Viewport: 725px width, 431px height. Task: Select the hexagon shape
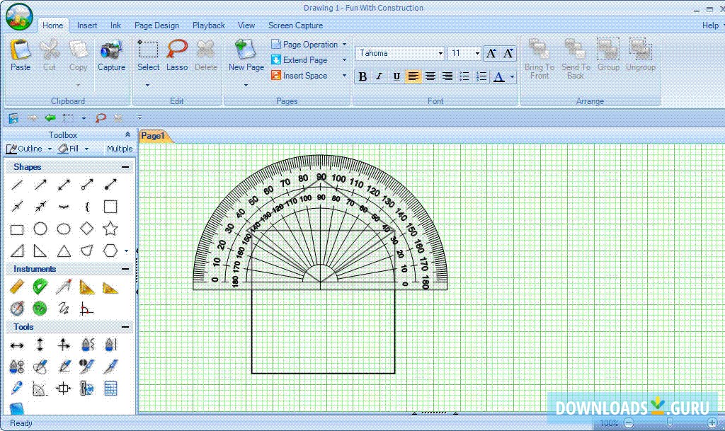[x=110, y=251]
